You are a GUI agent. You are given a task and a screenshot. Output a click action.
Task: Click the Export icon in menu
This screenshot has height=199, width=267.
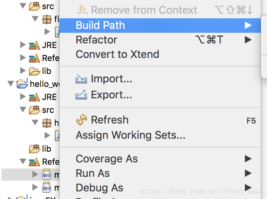click(x=81, y=95)
